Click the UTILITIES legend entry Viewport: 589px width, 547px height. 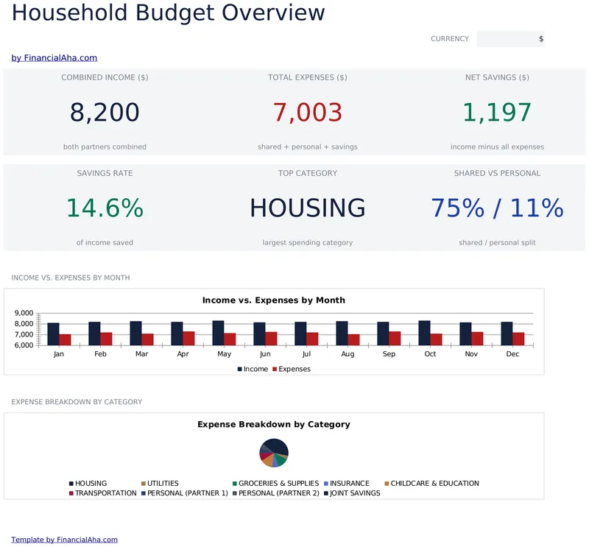coord(160,484)
